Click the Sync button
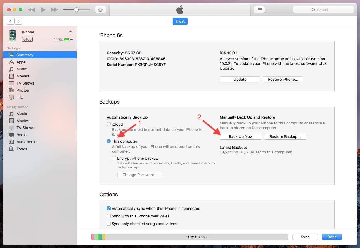360x248 pixels. pyautogui.click(x=305, y=237)
